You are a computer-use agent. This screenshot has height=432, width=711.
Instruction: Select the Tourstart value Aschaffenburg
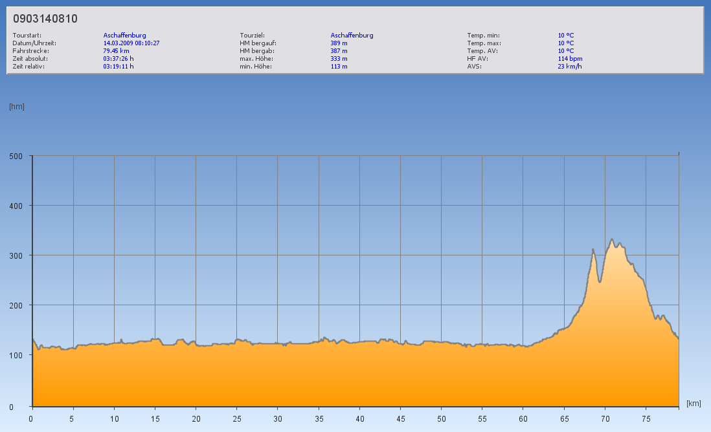124,36
